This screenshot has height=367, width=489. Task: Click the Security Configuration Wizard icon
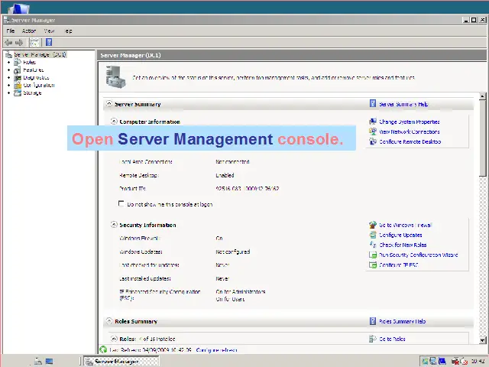(x=373, y=255)
